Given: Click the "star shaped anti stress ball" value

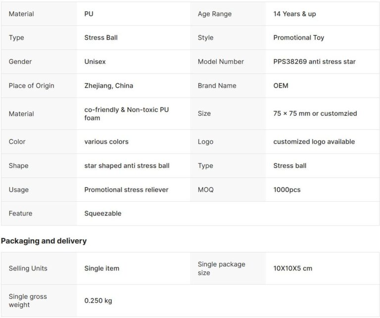Looking at the screenshot, I should pyautogui.click(x=127, y=165).
